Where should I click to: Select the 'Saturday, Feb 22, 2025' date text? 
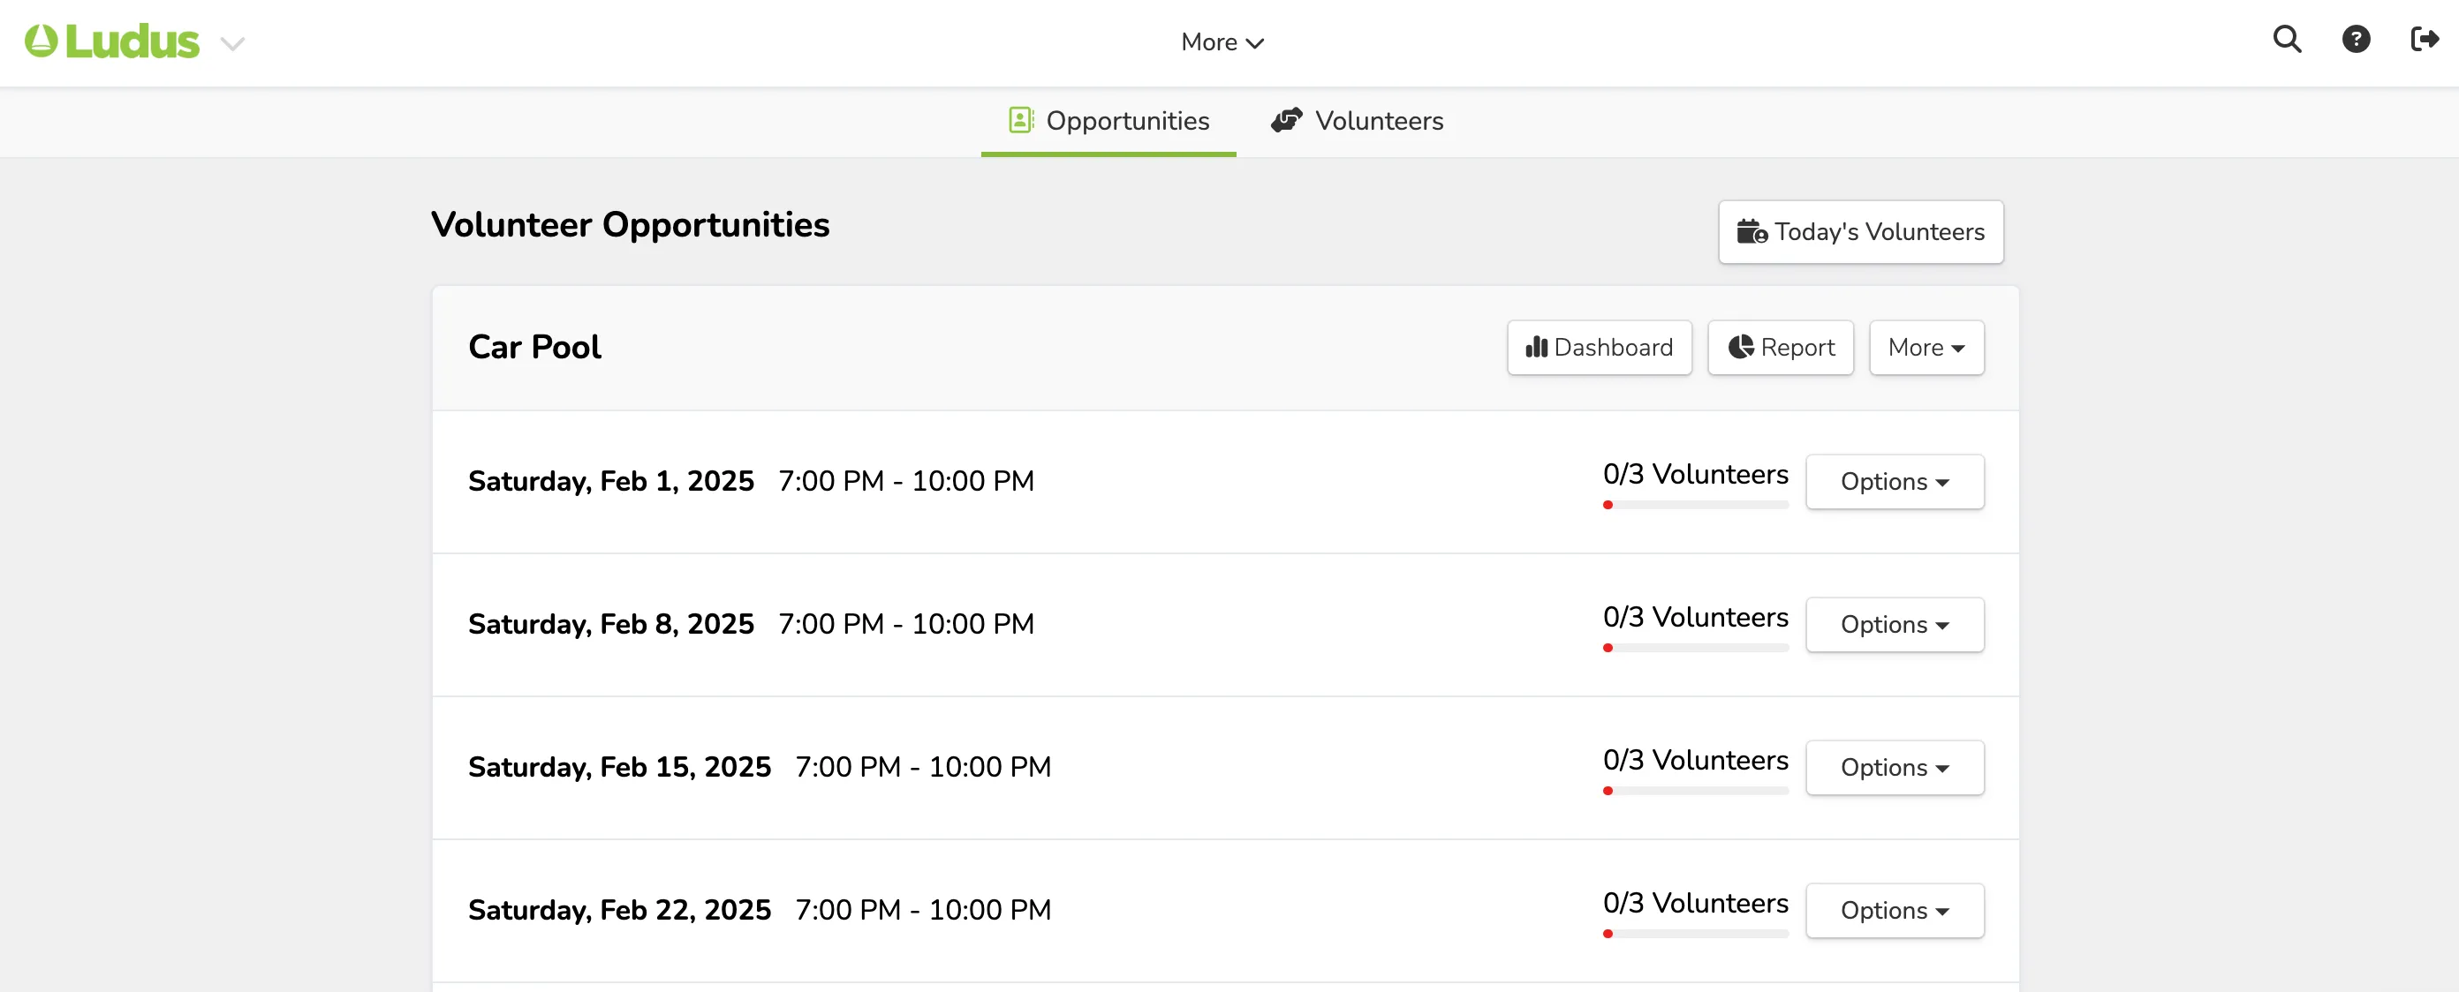tap(619, 911)
